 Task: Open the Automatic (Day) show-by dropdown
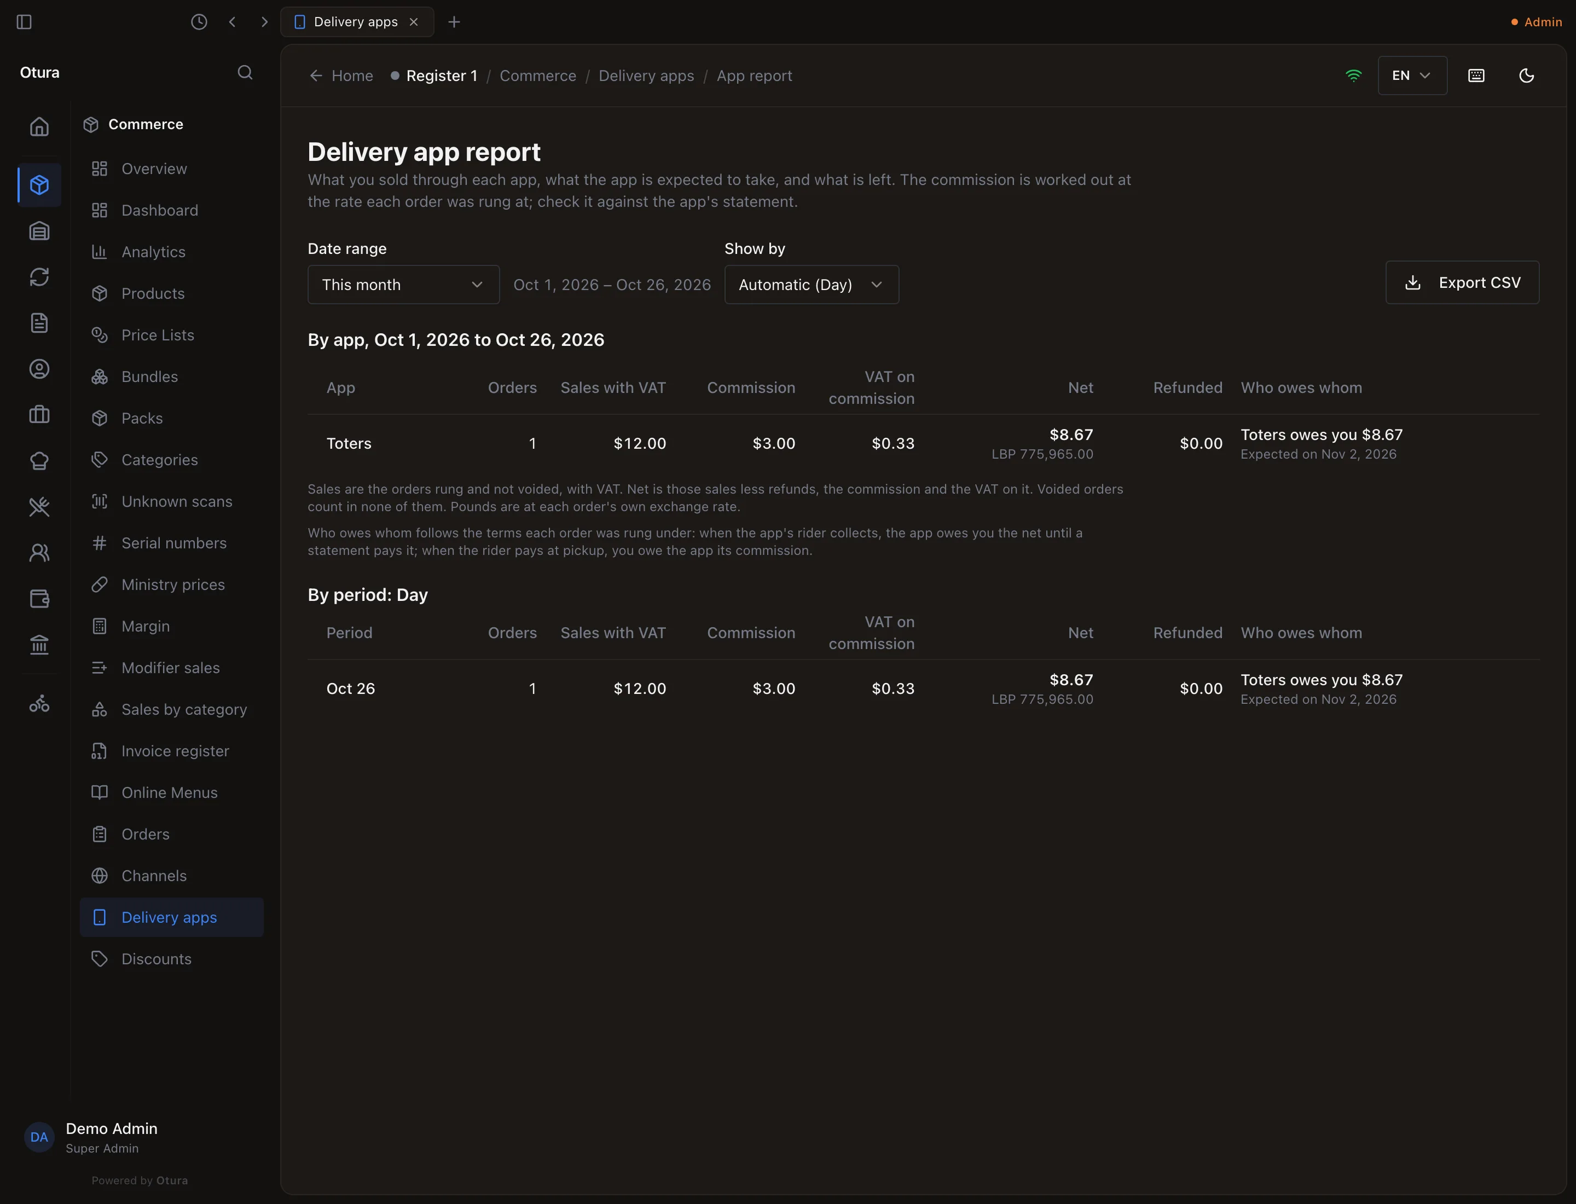pyautogui.click(x=812, y=285)
